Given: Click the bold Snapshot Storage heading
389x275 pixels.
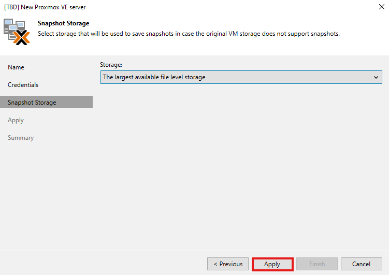Looking at the screenshot, I should (64, 24).
